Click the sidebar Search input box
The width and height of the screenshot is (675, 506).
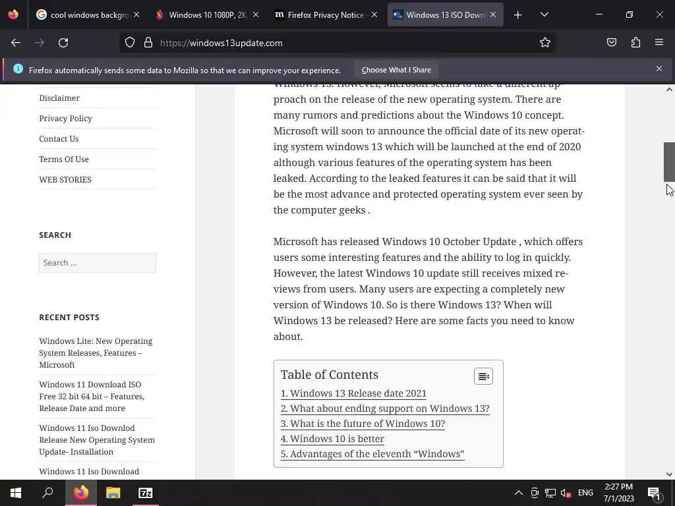click(x=98, y=263)
